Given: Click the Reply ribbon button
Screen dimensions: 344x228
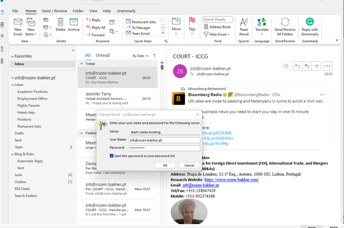Looking at the screenshot, I should tap(94, 20).
